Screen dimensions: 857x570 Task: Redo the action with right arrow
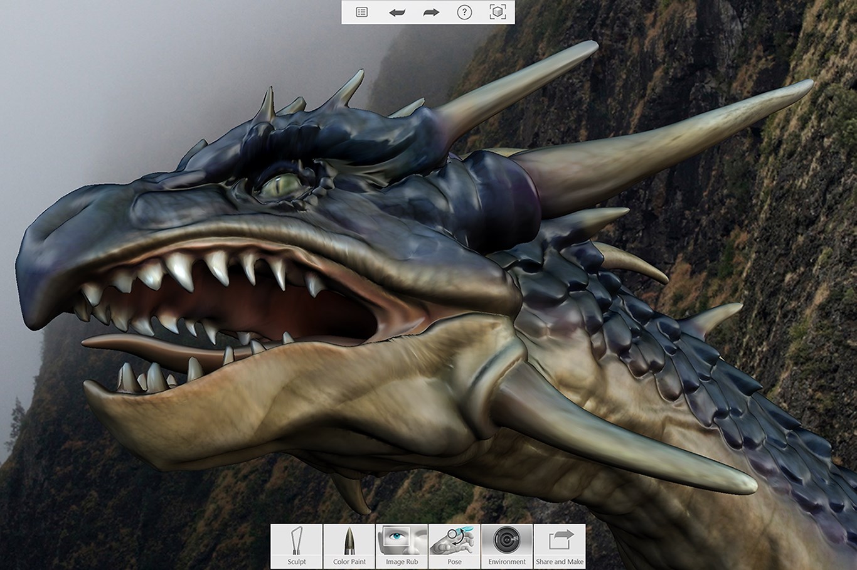pos(431,12)
